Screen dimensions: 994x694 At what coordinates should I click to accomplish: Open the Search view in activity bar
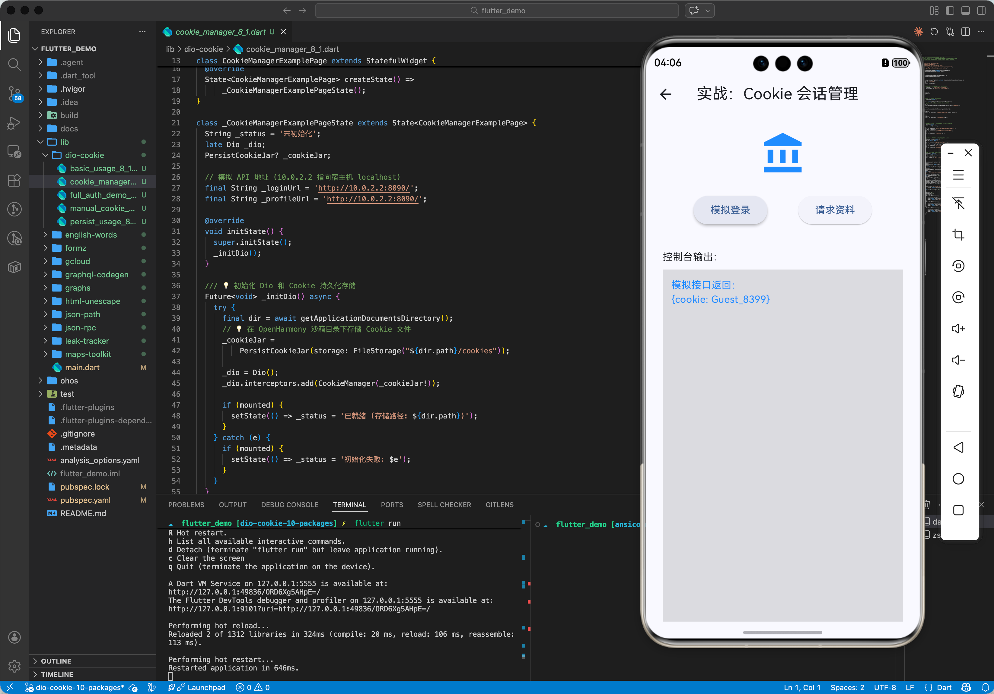(x=14, y=65)
